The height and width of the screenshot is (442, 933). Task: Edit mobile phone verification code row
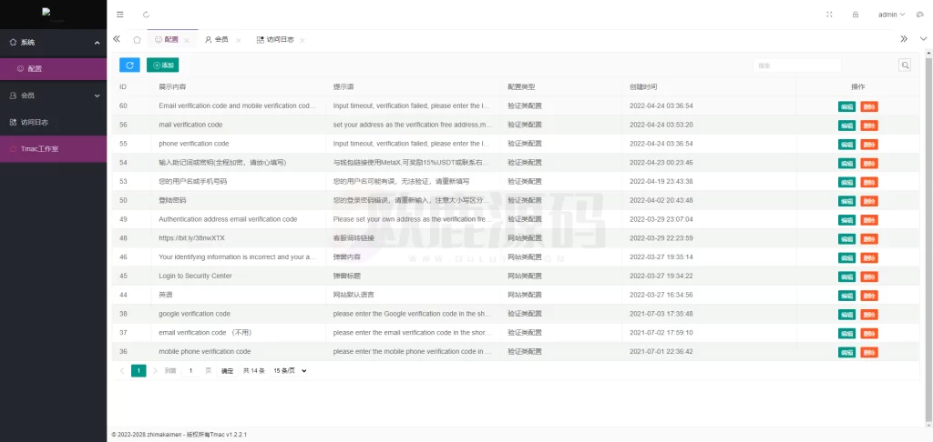pos(846,352)
